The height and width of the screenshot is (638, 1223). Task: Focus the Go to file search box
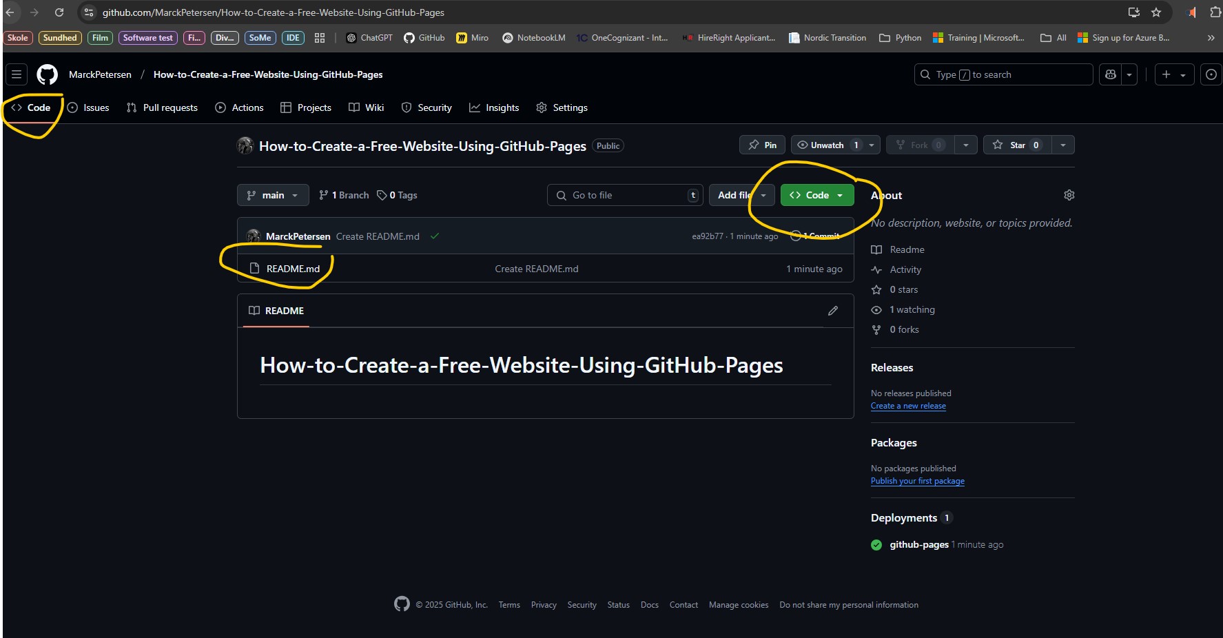pyautogui.click(x=625, y=195)
